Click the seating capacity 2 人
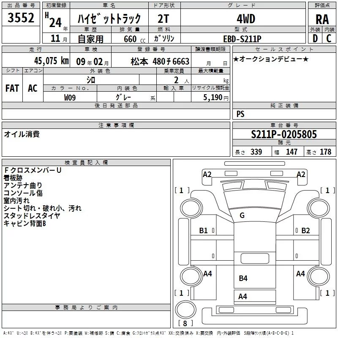 pos(181,80)
